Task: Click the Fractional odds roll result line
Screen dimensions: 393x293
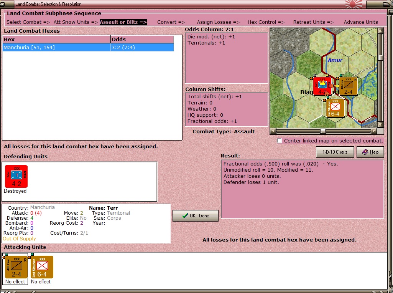Action: click(x=281, y=164)
